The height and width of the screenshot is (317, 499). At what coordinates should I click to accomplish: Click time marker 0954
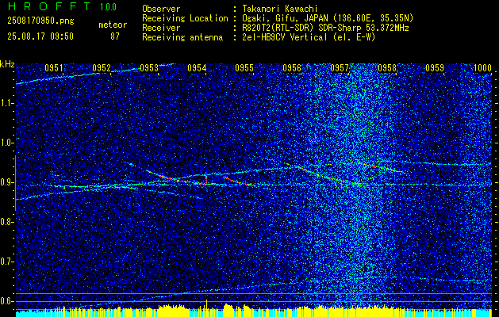point(197,68)
